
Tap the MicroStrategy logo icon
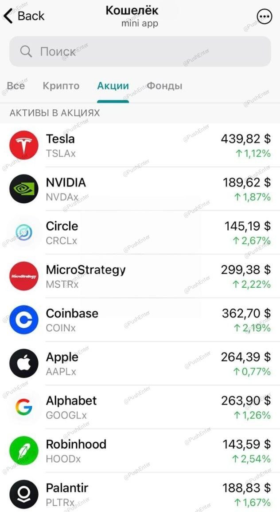24,276
